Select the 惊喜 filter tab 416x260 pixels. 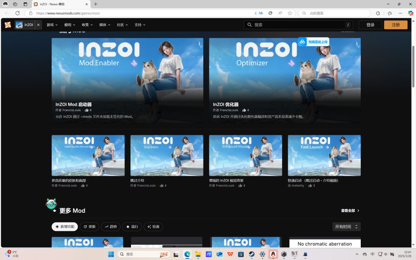tap(153, 227)
